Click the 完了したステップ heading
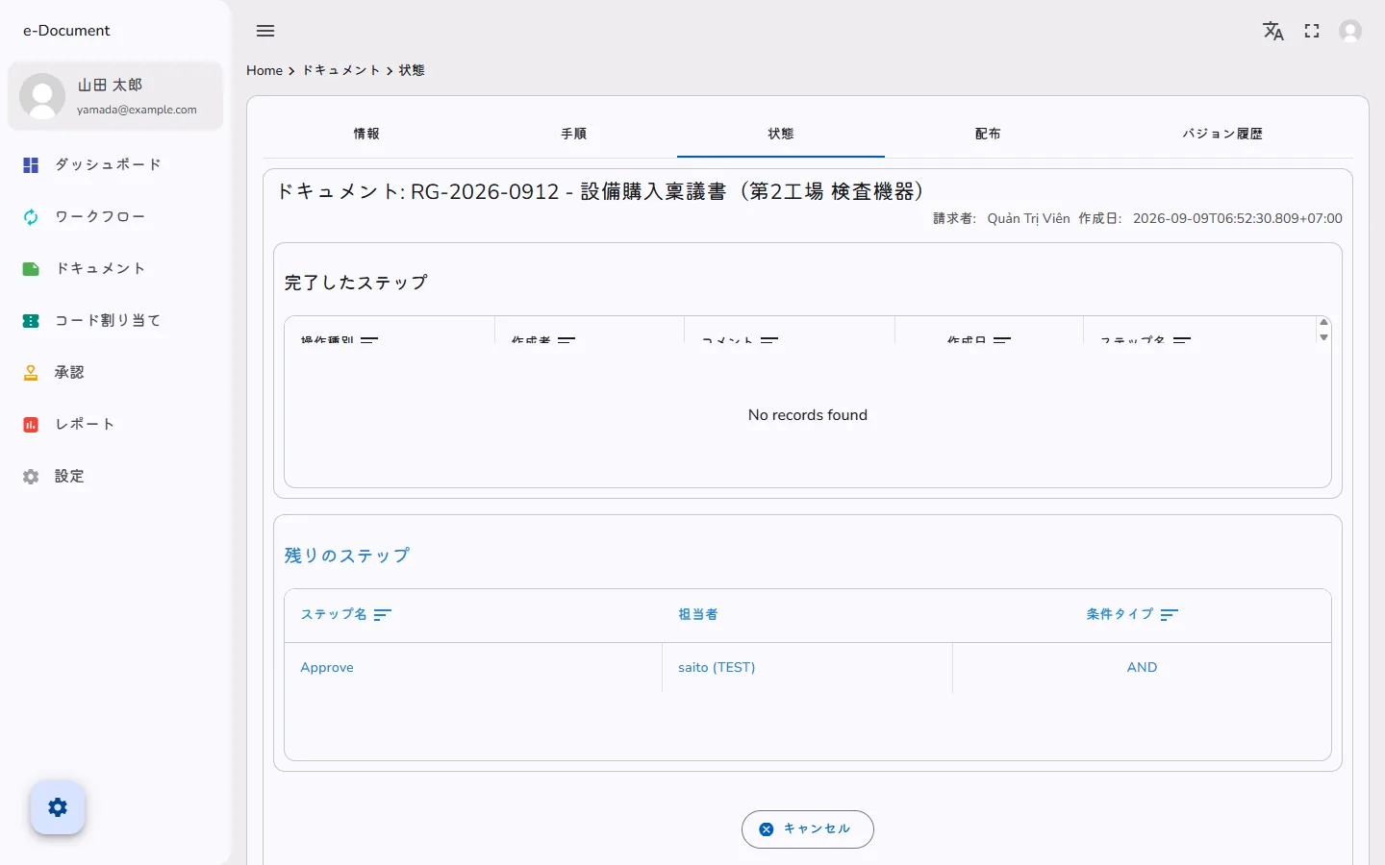1385x865 pixels. click(356, 283)
